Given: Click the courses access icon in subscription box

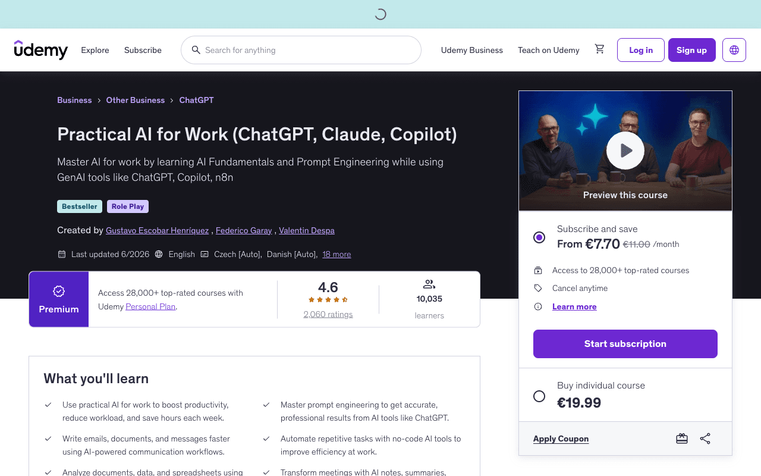Looking at the screenshot, I should coord(538,270).
